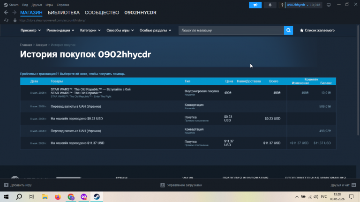Go back with the left arrow
Screen dimensions: 360x202
(6, 12)
